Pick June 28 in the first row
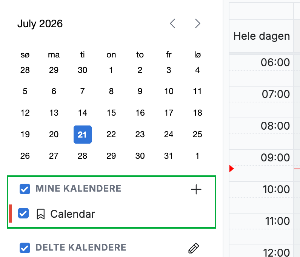 pos(25,70)
